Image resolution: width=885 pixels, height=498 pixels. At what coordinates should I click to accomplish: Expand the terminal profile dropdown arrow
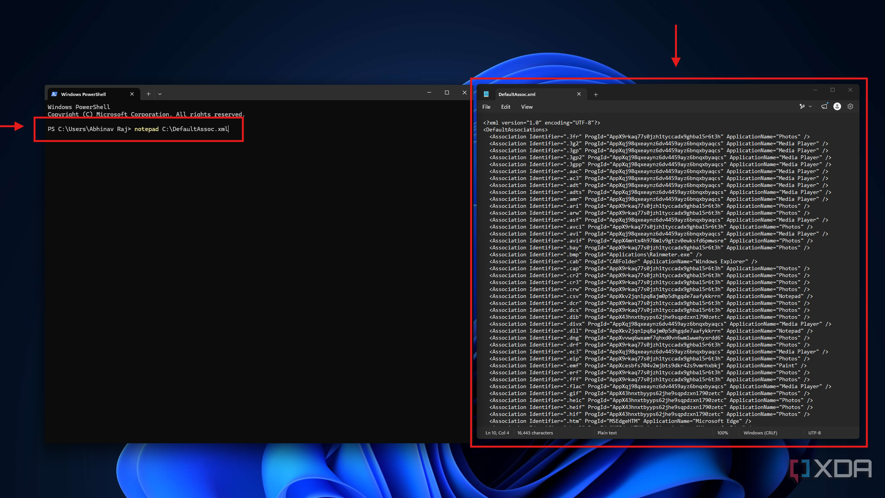[160, 94]
